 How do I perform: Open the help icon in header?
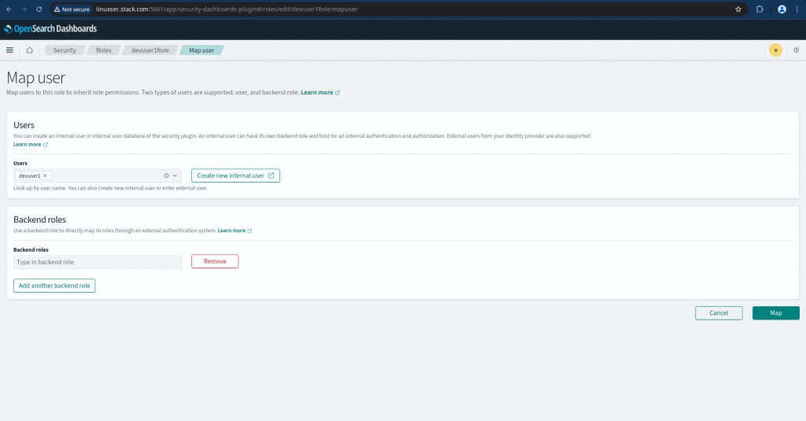pyautogui.click(x=796, y=50)
